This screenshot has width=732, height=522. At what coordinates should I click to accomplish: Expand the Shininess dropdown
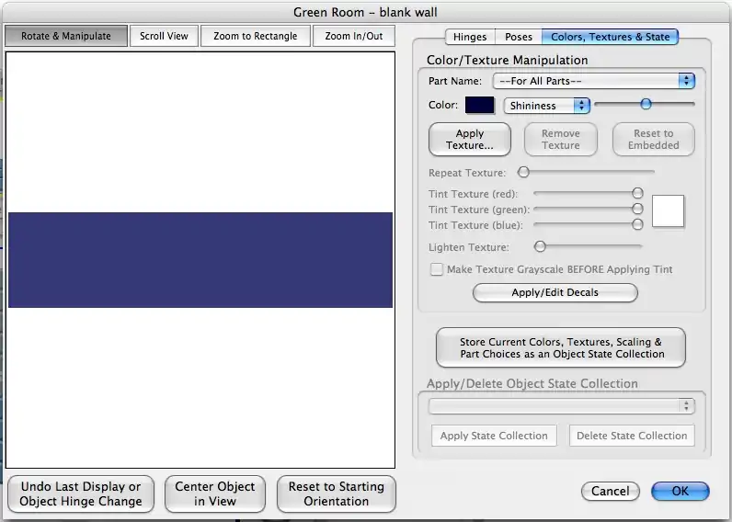tap(546, 106)
